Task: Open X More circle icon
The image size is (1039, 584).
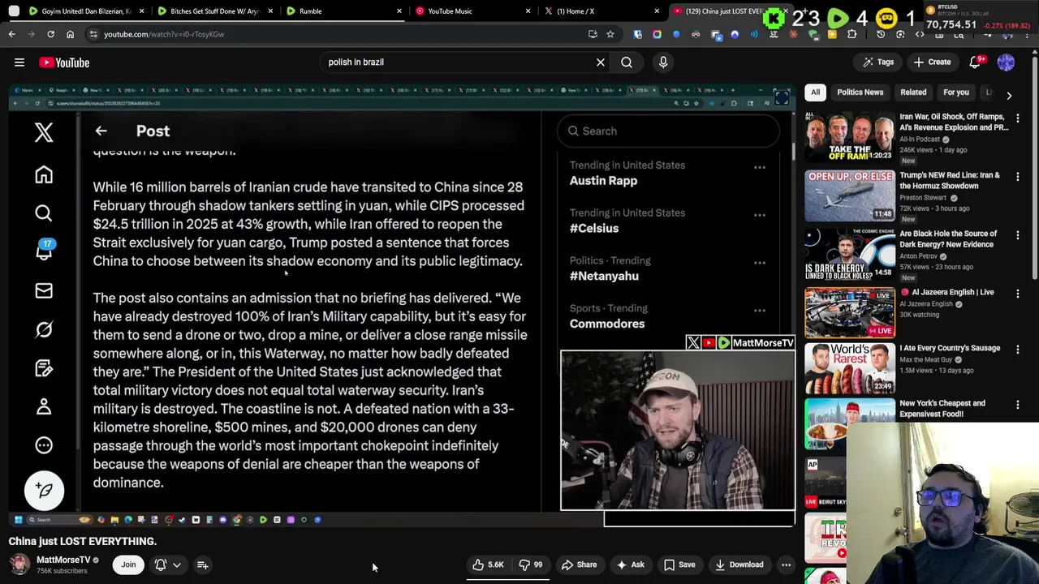Action: [44, 445]
